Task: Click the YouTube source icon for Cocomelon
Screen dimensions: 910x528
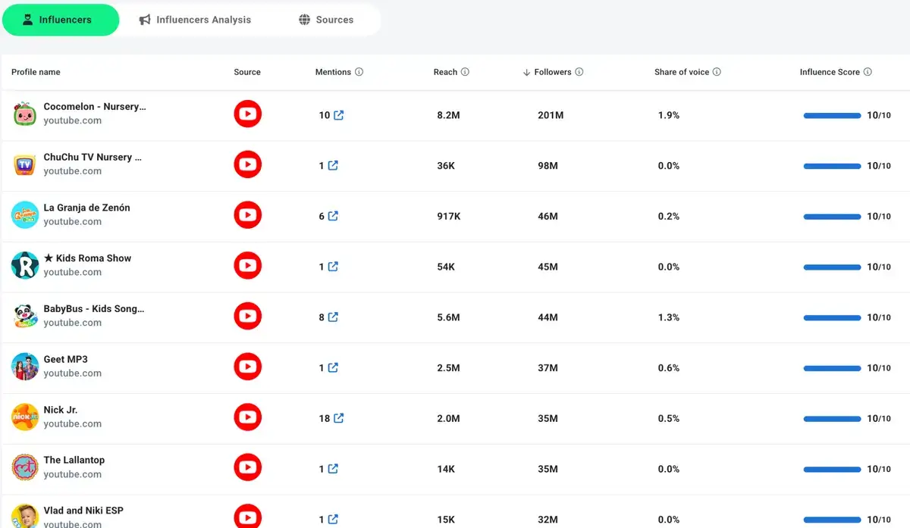Action: tap(247, 114)
